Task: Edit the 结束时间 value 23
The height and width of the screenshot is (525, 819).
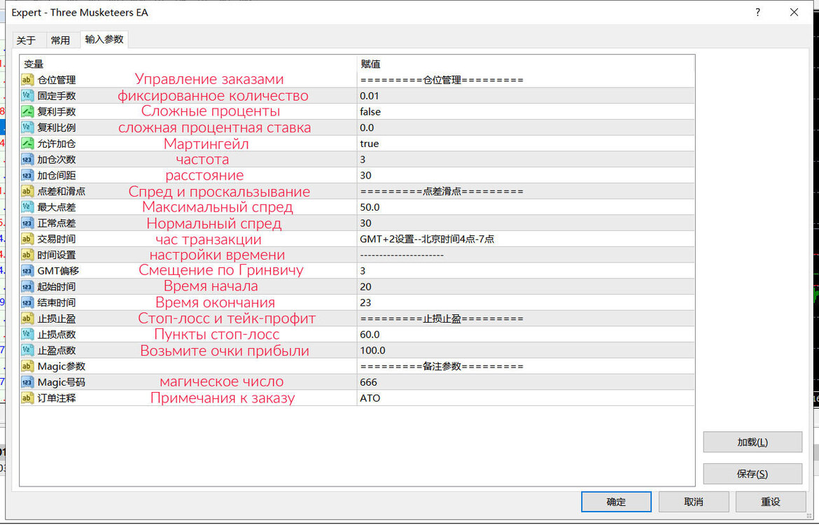Action: coord(526,302)
